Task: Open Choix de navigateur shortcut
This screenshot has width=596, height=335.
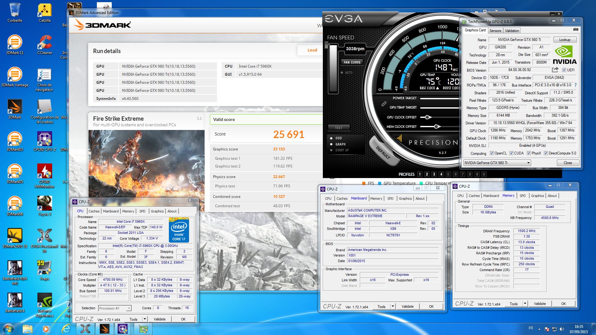Action: pos(44,80)
